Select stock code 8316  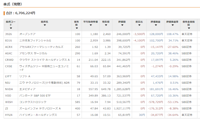(9, 41)
